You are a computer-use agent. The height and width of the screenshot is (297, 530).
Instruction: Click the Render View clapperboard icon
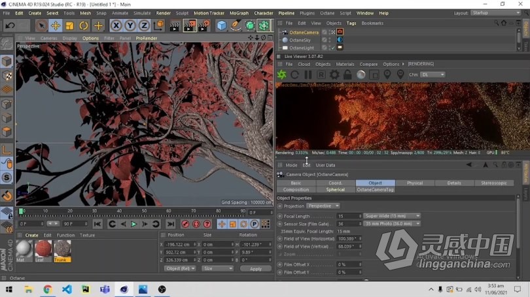pos(175,25)
